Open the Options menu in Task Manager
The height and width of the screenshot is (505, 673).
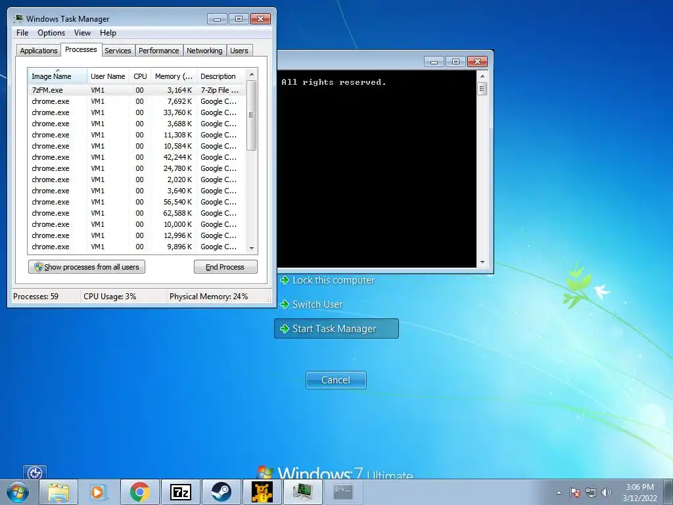click(51, 33)
